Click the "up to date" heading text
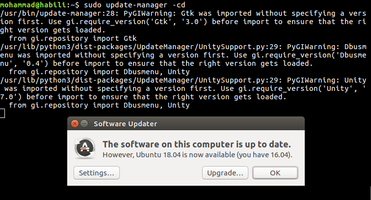This screenshot has width=371, height=200. tap(196, 144)
